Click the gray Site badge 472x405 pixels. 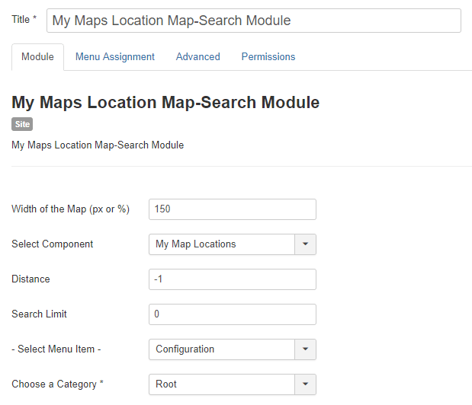pos(22,124)
